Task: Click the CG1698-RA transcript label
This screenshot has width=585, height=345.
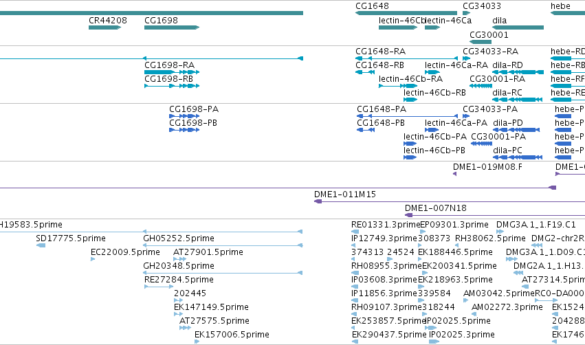Action: pyautogui.click(x=169, y=65)
